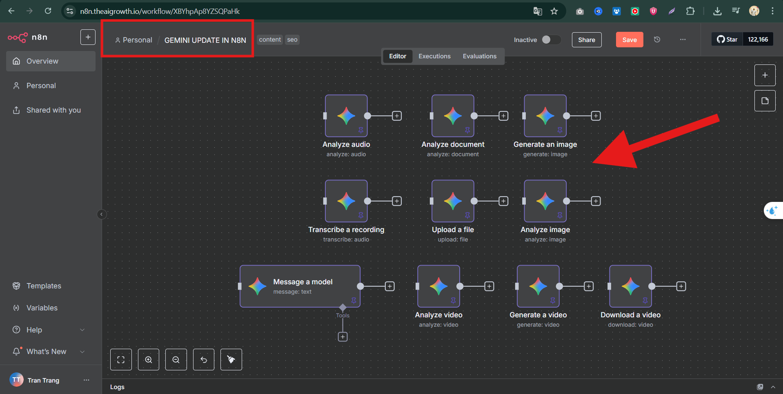Screen dimensions: 783x394
Task: Open browser extensions puzzle icon
Action: point(690,11)
